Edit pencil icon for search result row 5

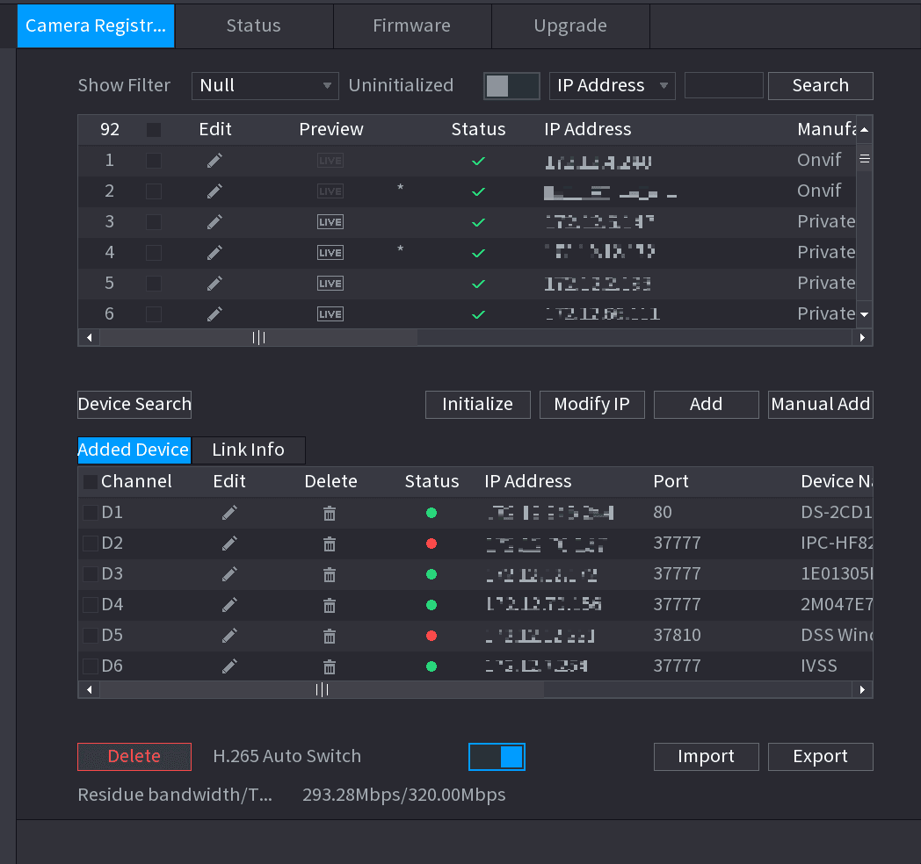pyautogui.click(x=214, y=284)
